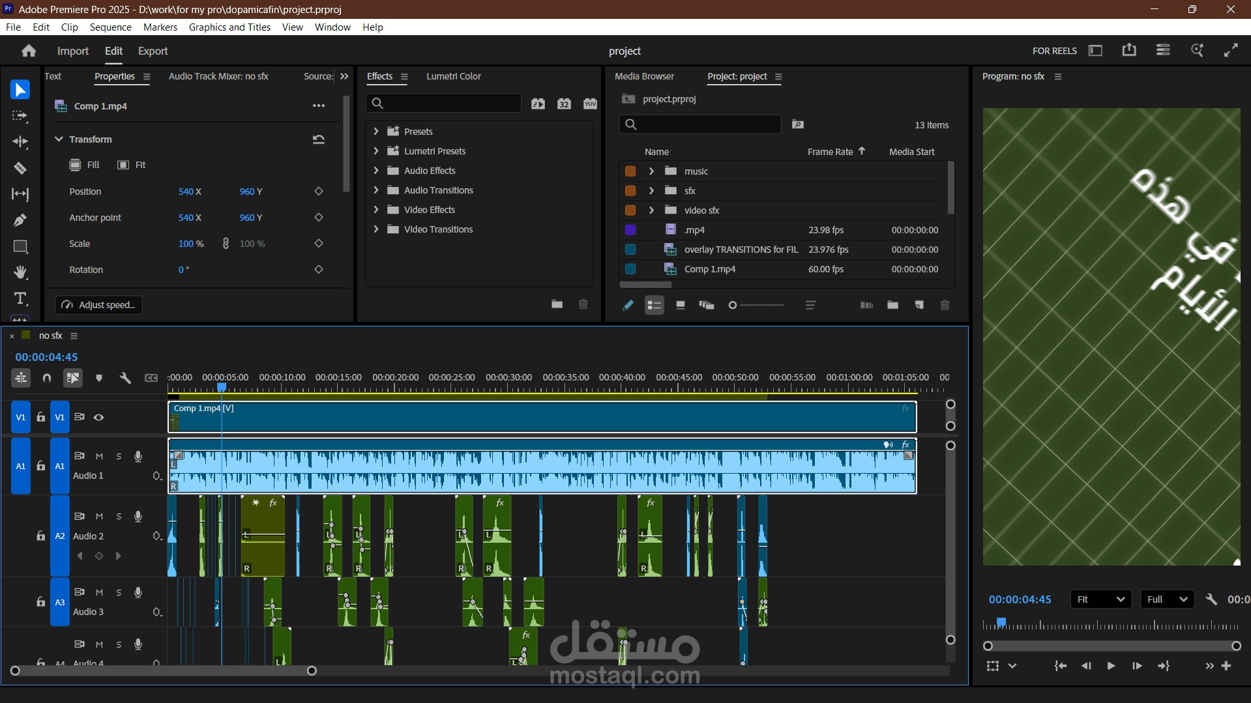Expand the Video Effects folder
The height and width of the screenshot is (703, 1251).
(376, 210)
